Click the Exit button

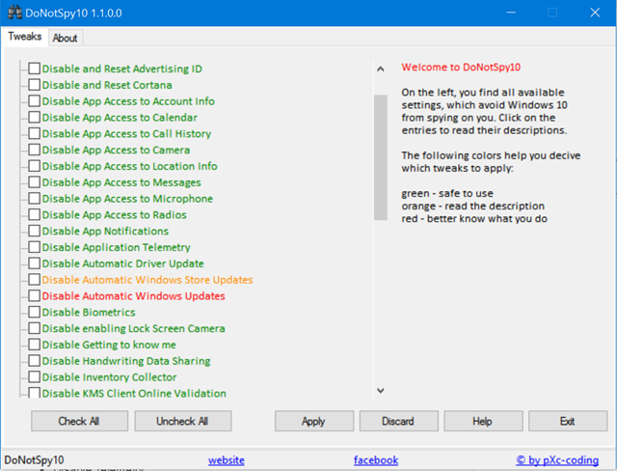568,421
